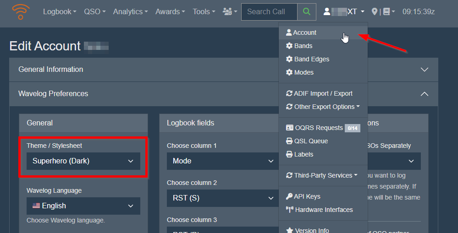Expand the General Information section
Screen dimensions: 458x233
pyautogui.click(x=224, y=70)
